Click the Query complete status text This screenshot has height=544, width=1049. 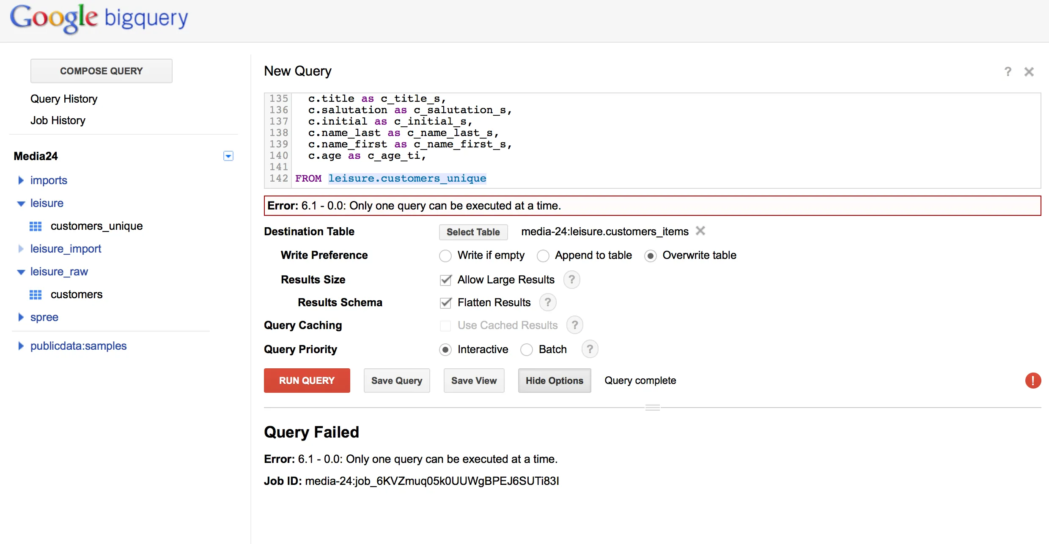640,381
